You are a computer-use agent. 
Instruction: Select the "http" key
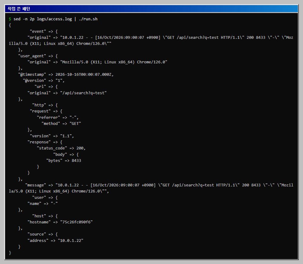pos(39,105)
